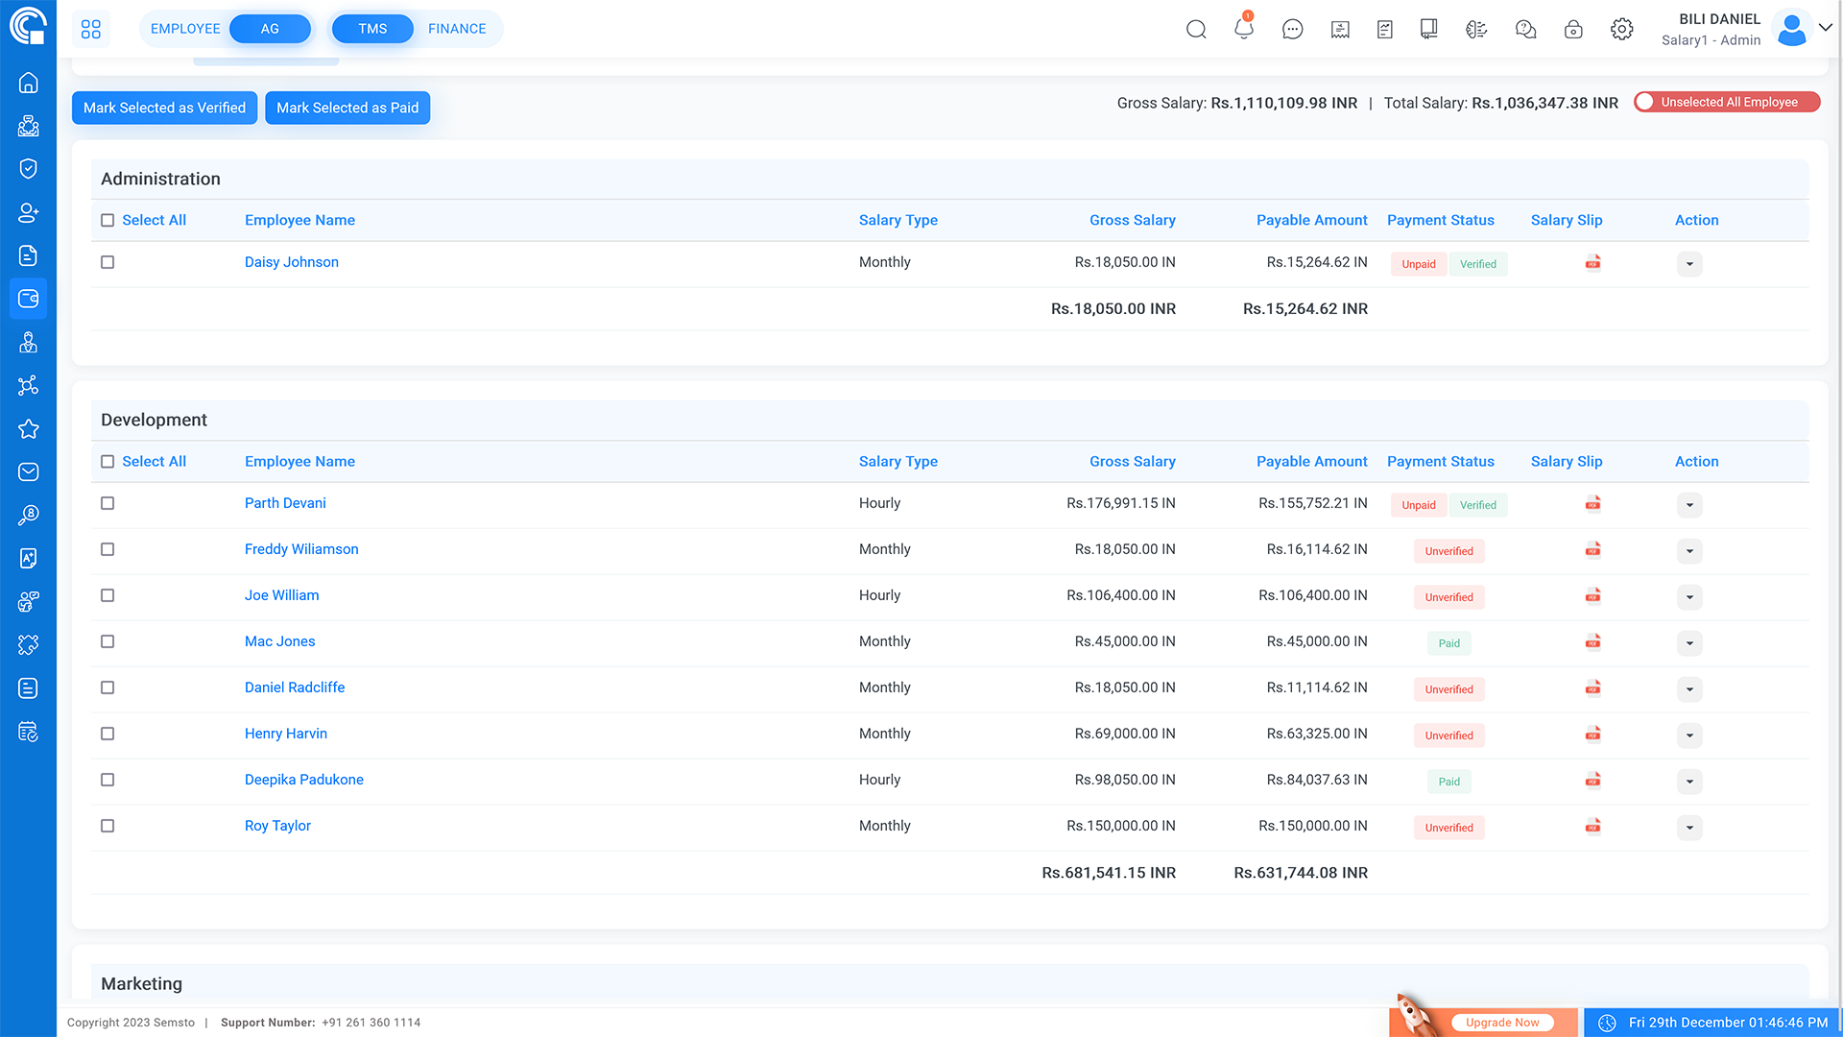The width and height of the screenshot is (1843, 1037).
Task: Check Select All in Development section
Action: pos(108,461)
